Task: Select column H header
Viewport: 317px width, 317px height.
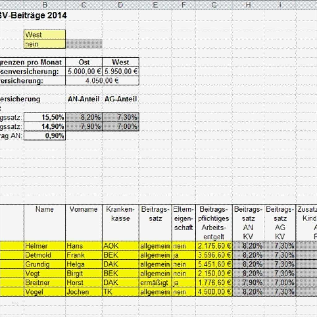Action: [x=248, y=5]
